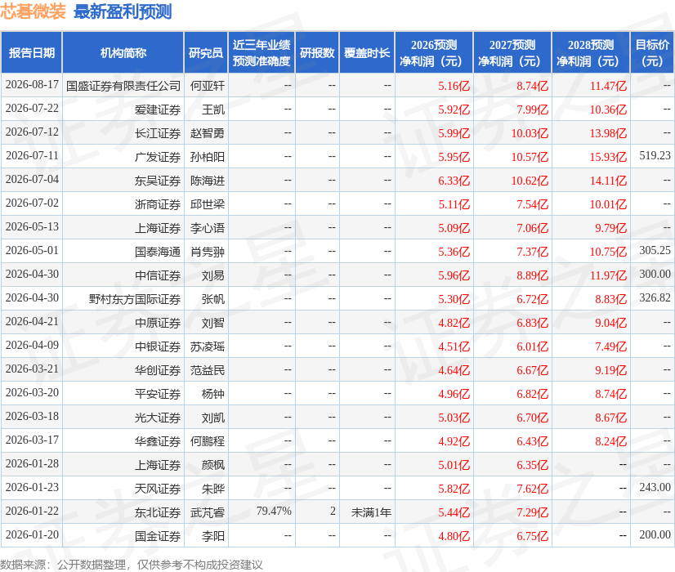Screen dimensions: 675x572
Task: Select the 2026-01-20 国金证券 date cell
Action: pos(32,534)
